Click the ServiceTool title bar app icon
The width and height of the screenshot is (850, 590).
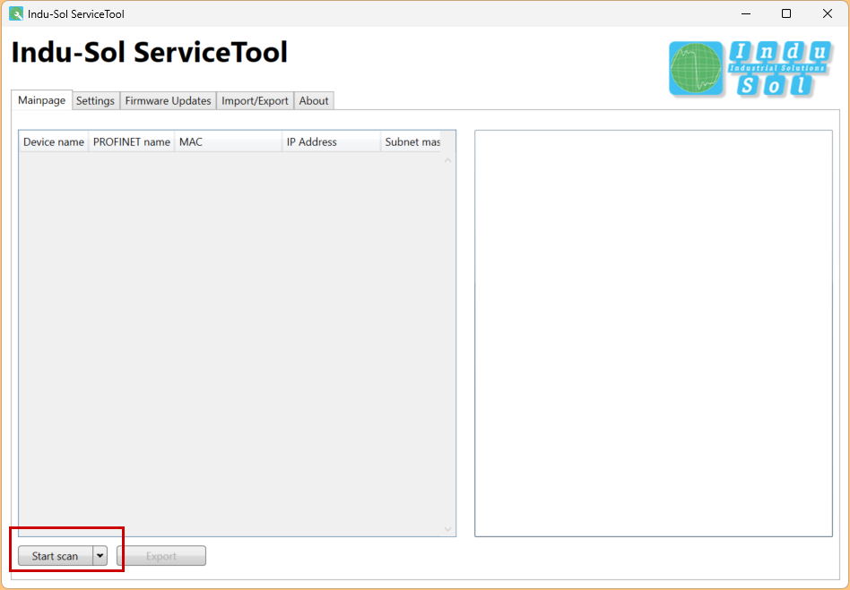(x=16, y=13)
